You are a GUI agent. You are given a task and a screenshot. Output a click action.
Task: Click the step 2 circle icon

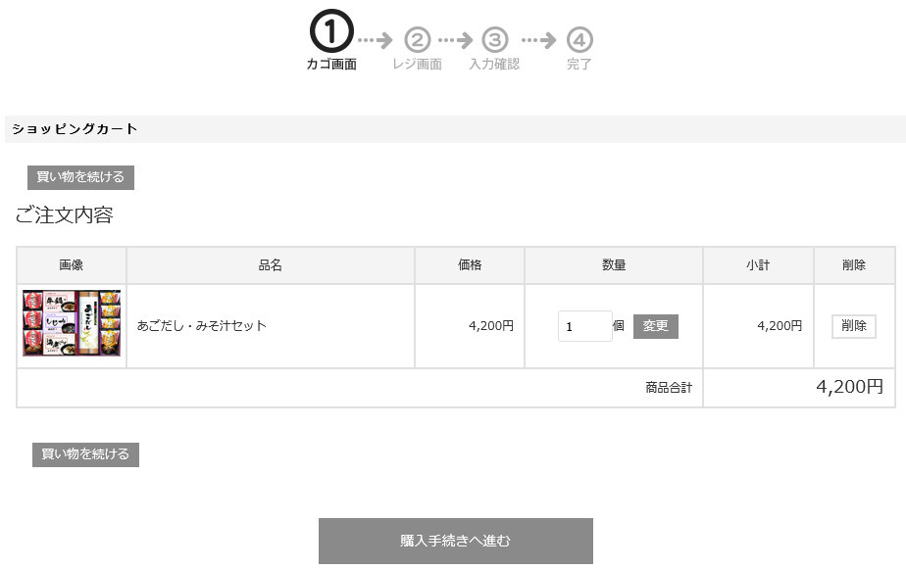pos(417,40)
